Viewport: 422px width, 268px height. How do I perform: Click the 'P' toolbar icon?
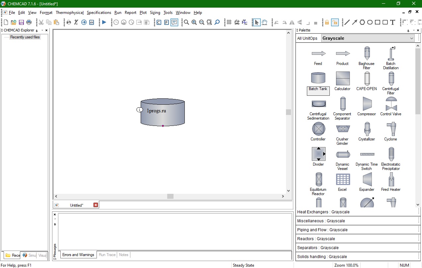click(x=167, y=22)
